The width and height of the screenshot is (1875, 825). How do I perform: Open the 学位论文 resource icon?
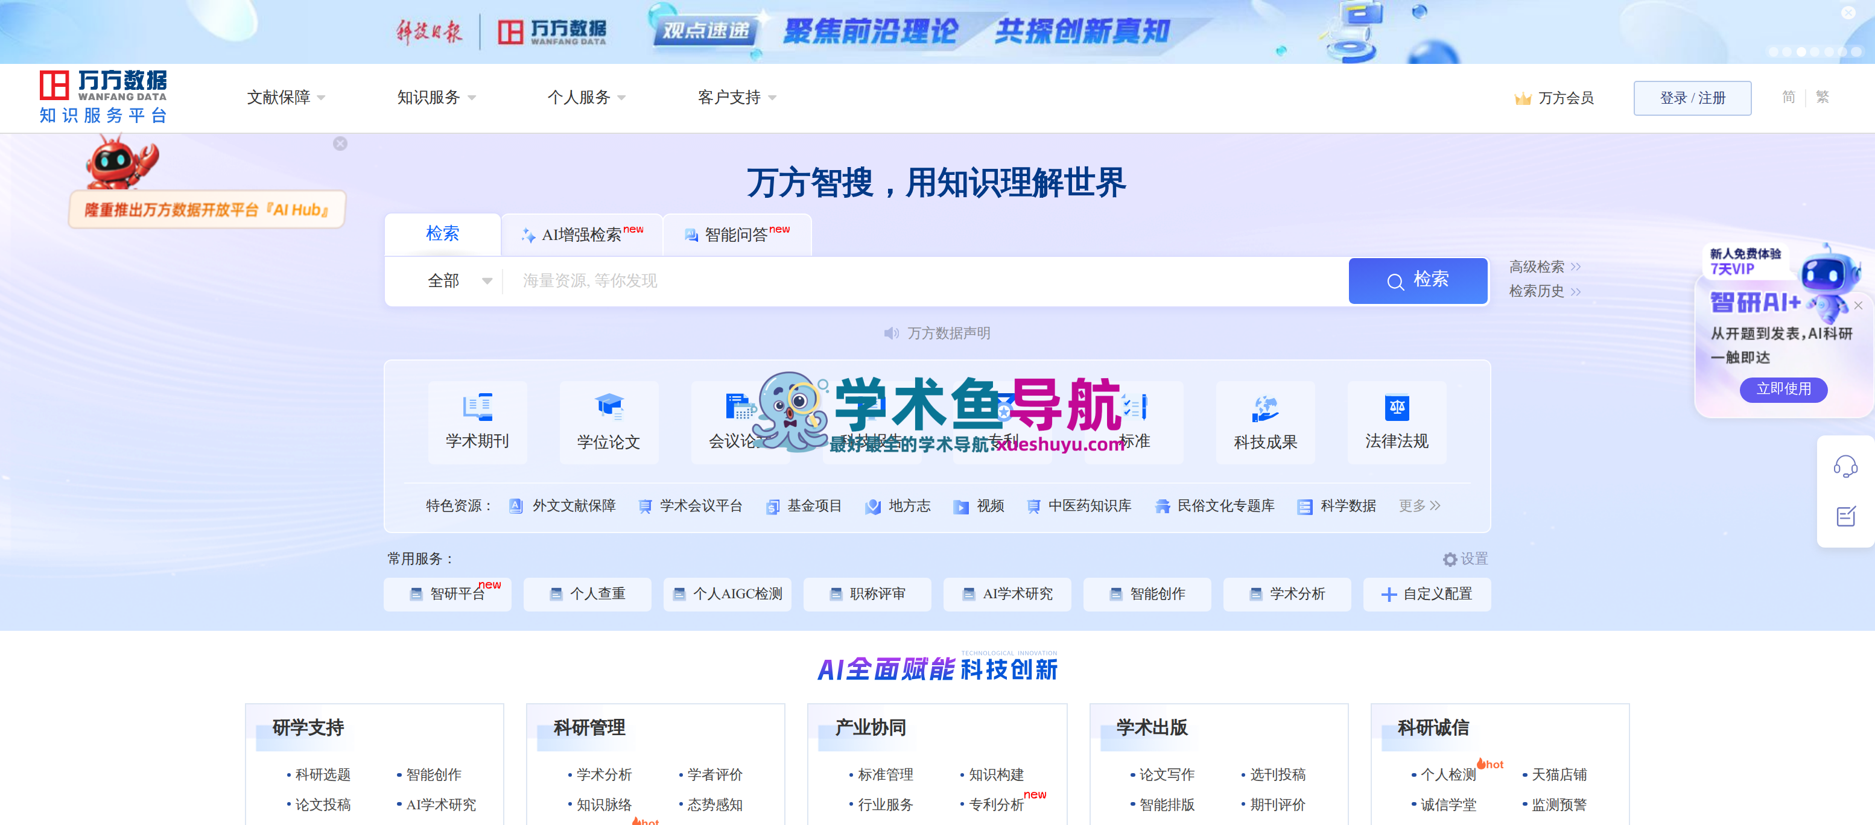[609, 422]
